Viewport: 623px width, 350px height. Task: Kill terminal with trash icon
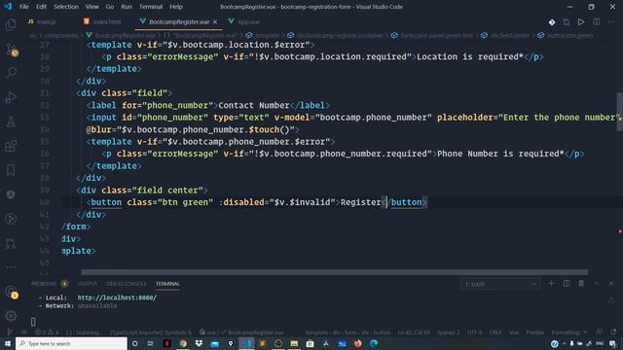[581, 283]
